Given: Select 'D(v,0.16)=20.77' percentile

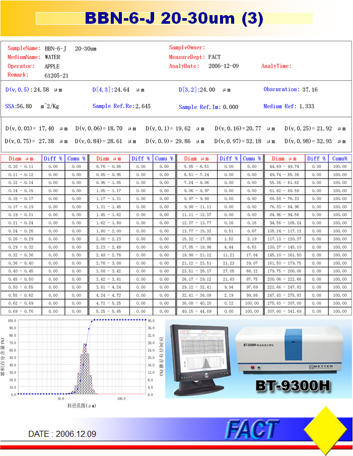Looking at the screenshot, I should point(238,128).
